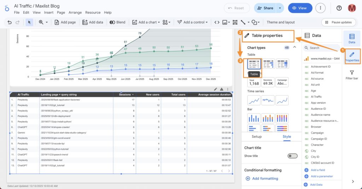The image size is (362, 189).
Task: Click Add data in toolbar
Action: pos(93,22)
